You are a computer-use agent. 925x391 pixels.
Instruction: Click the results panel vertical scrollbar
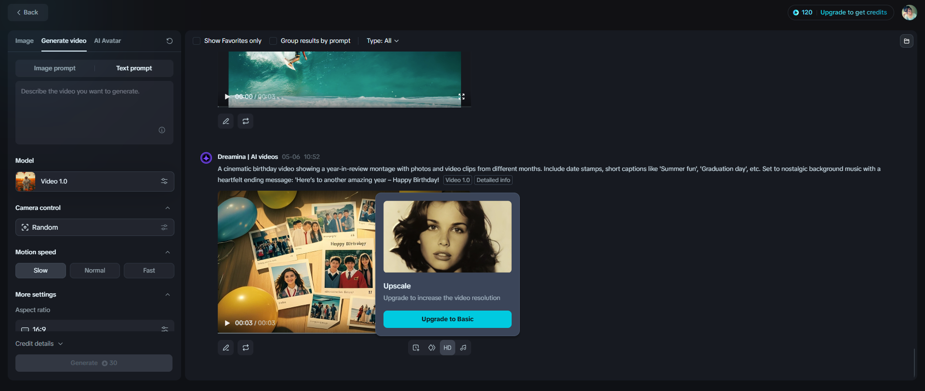[914, 363]
